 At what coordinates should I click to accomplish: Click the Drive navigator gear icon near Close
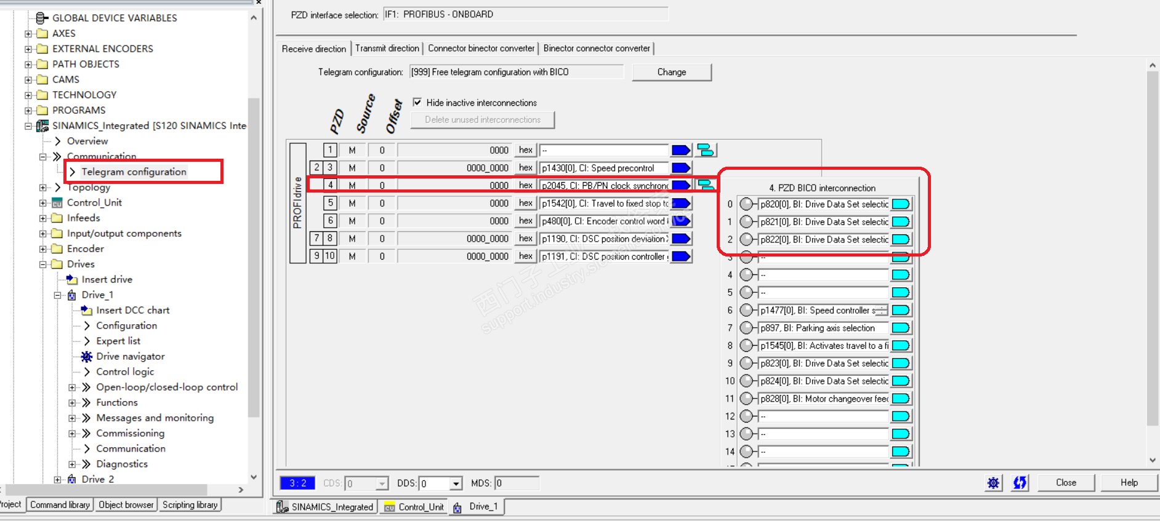pos(993,483)
